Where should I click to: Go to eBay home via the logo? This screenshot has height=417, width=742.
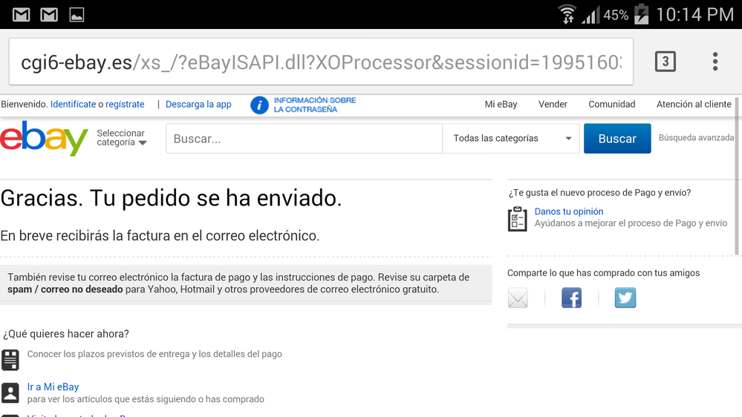coord(44,138)
